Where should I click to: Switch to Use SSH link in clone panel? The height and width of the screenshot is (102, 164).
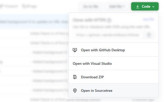pos(148,19)
